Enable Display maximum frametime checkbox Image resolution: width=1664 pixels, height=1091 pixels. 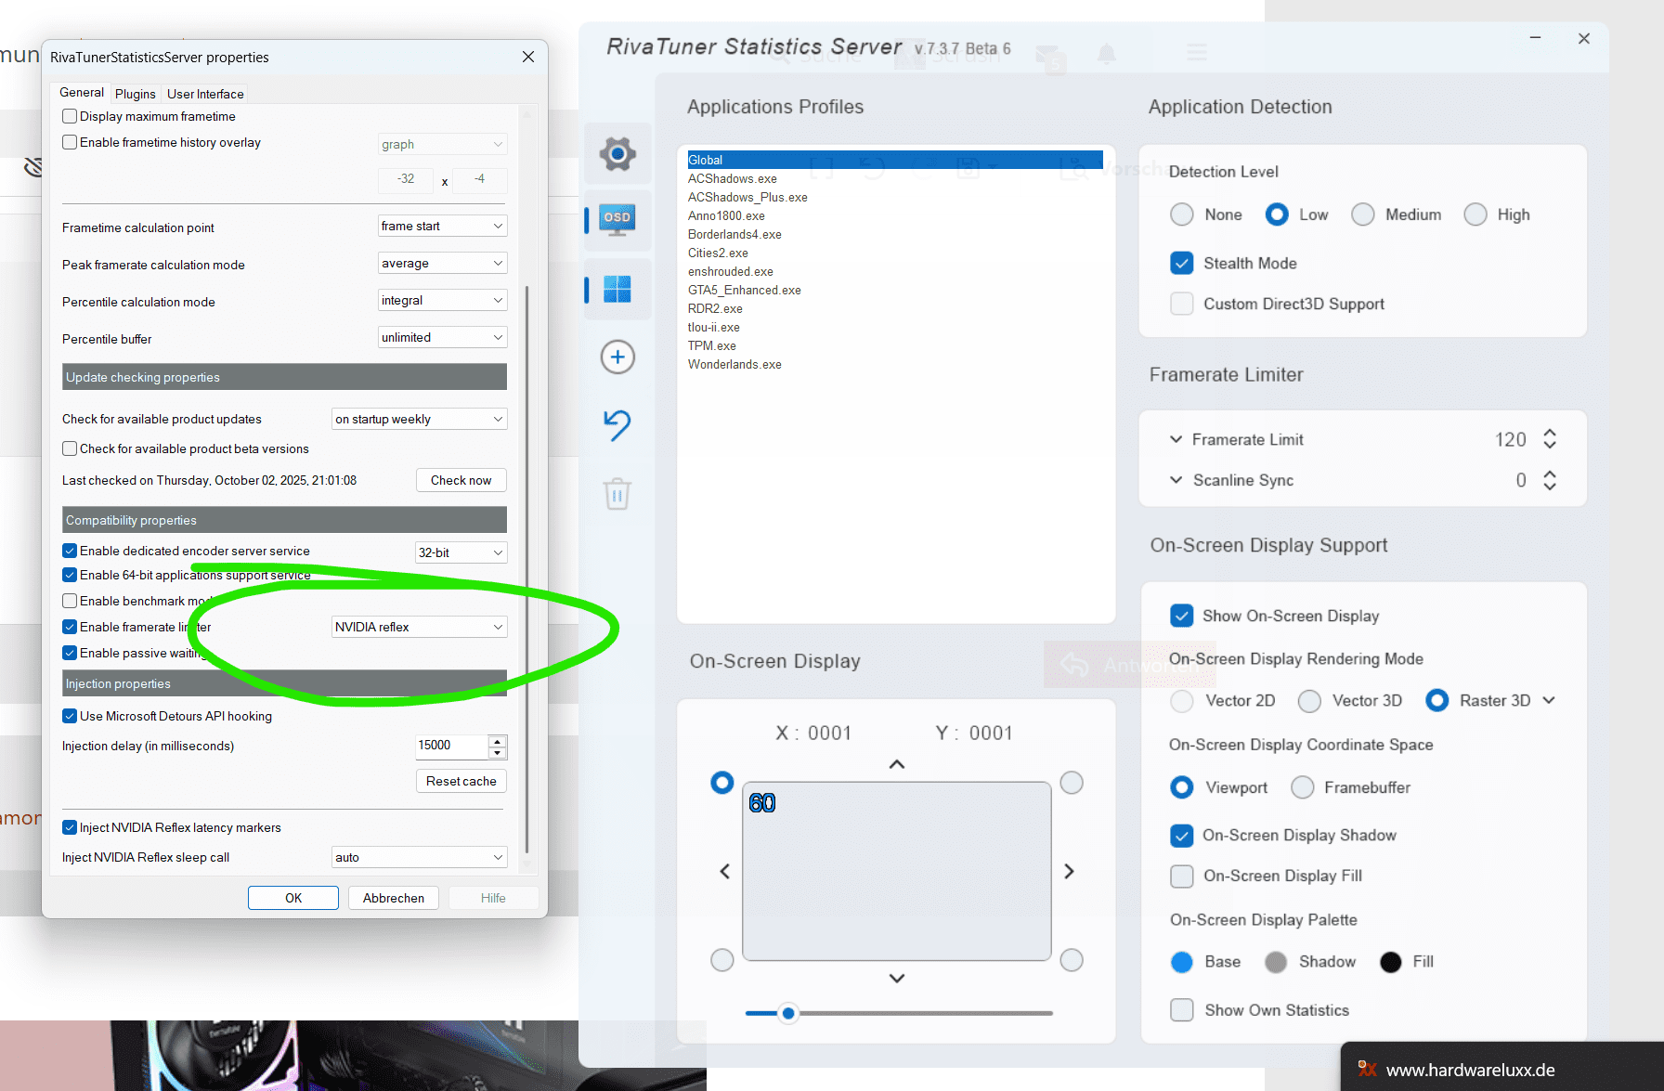click(x=70, y=116)
